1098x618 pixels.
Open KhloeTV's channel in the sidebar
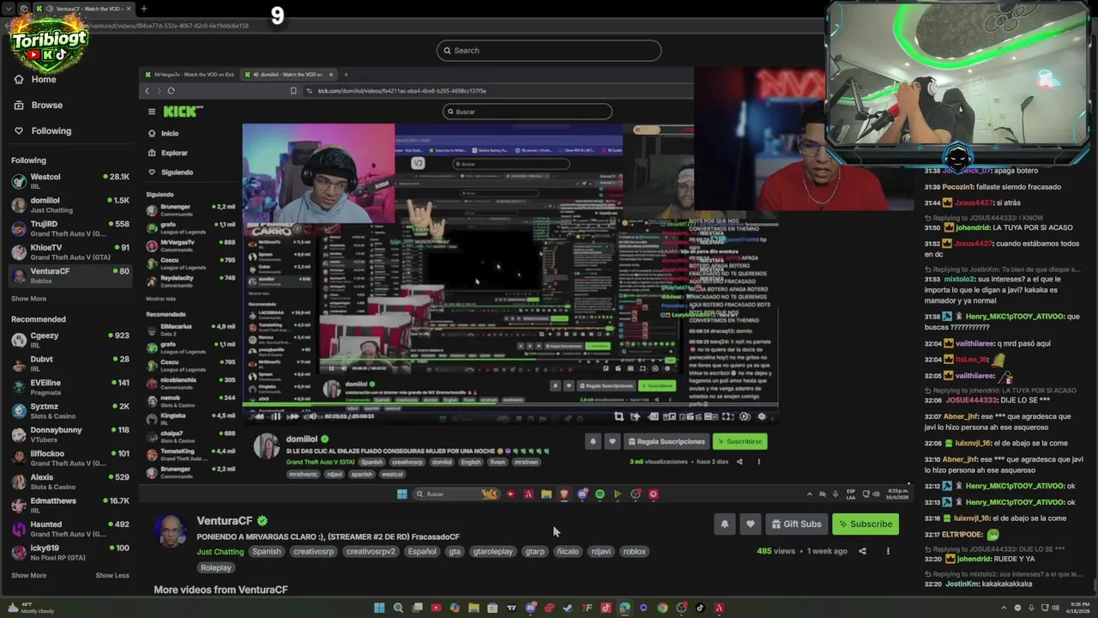click(70, 252)
